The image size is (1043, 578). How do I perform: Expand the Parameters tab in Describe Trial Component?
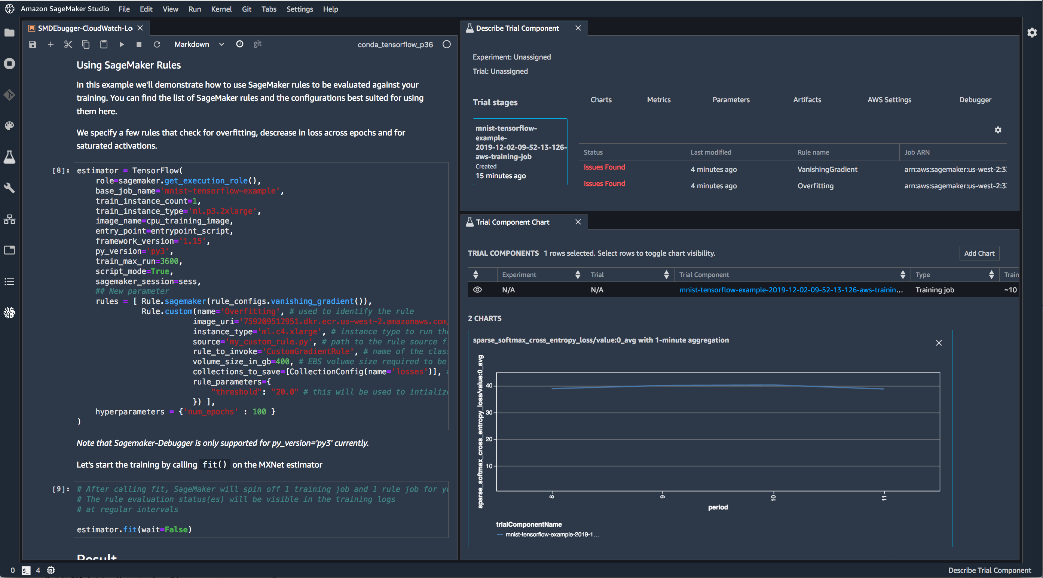coord(731,100)
